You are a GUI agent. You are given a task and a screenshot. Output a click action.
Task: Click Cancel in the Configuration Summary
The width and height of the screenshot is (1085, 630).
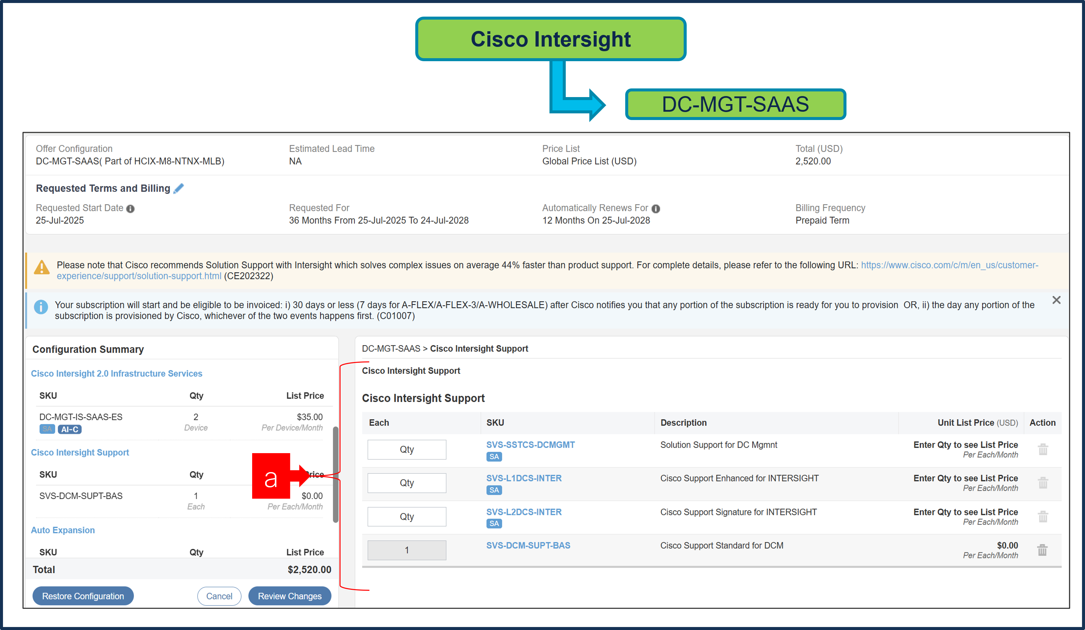coord(219,596)
